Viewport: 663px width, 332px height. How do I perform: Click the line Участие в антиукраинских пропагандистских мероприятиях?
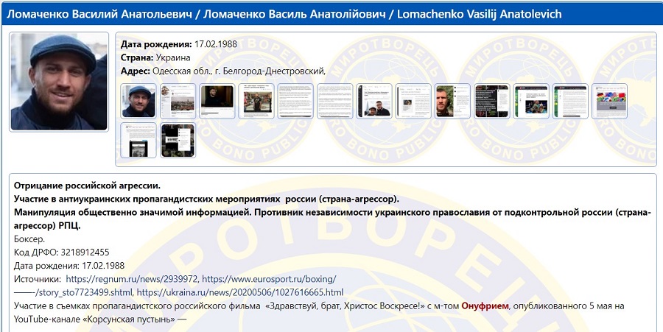coord(206,199)
